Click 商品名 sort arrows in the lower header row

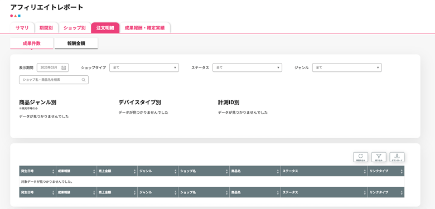[278, 193]
